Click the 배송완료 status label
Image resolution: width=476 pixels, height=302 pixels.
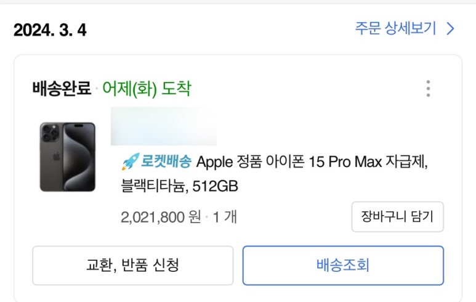[x=62, y=89]
